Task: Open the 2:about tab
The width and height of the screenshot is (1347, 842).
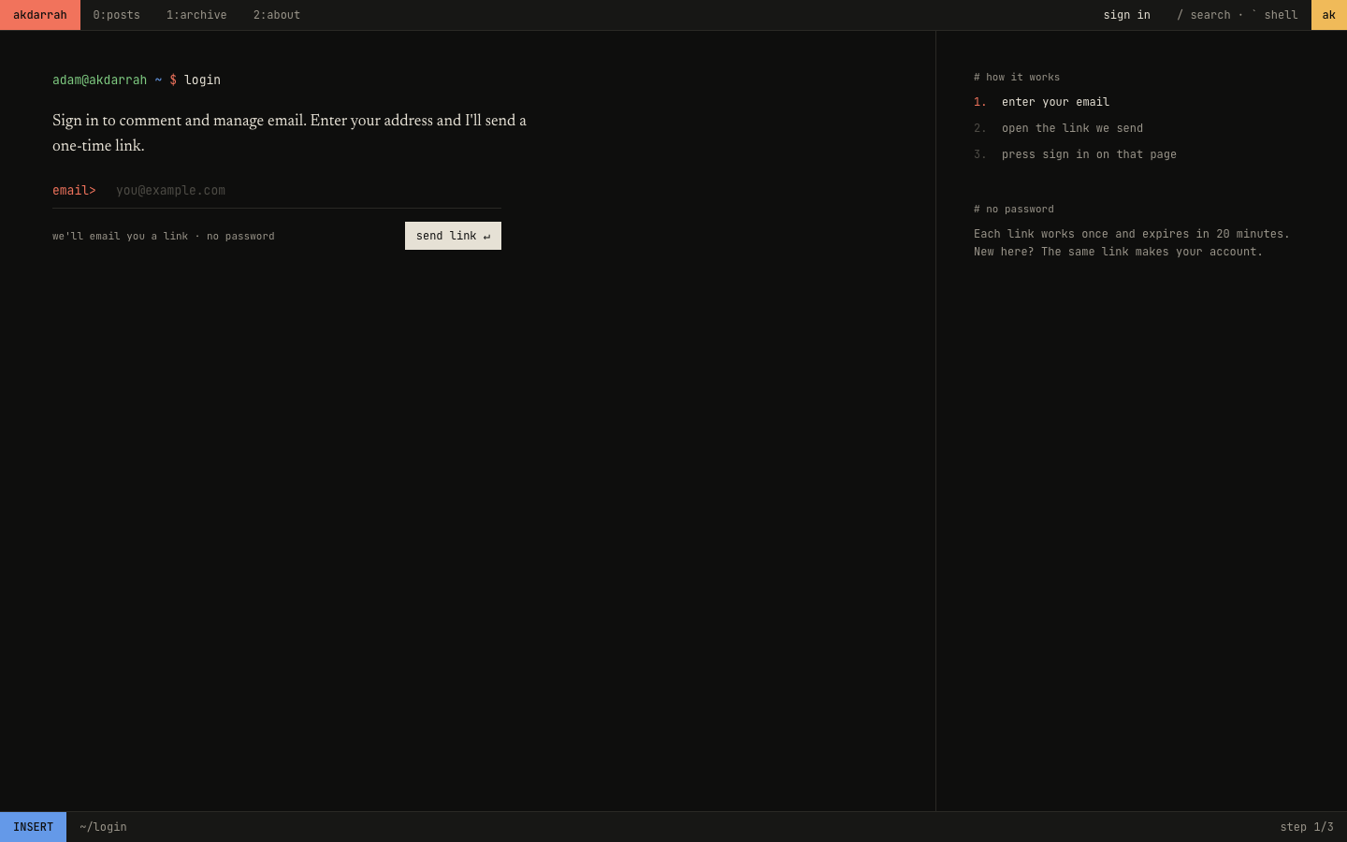Action: pos(277,15)
